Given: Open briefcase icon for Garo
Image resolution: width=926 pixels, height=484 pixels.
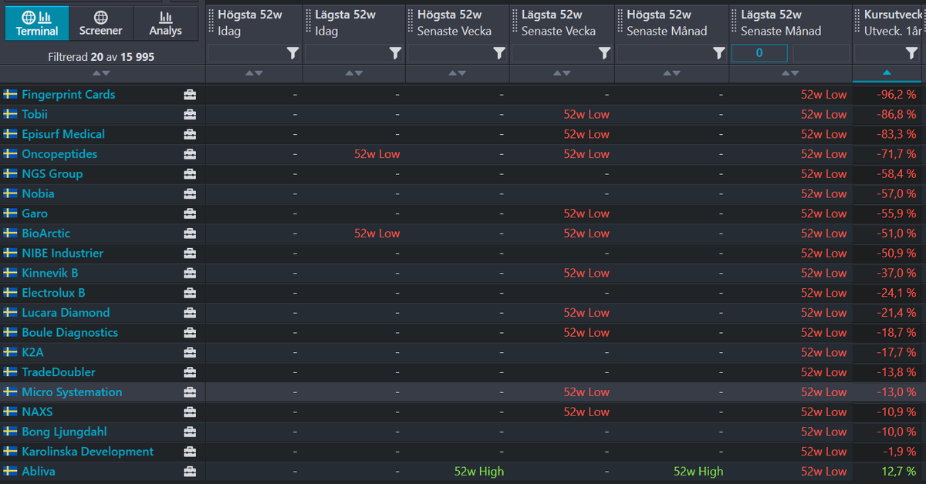Looking at the screenshot, I should point(190,213).
